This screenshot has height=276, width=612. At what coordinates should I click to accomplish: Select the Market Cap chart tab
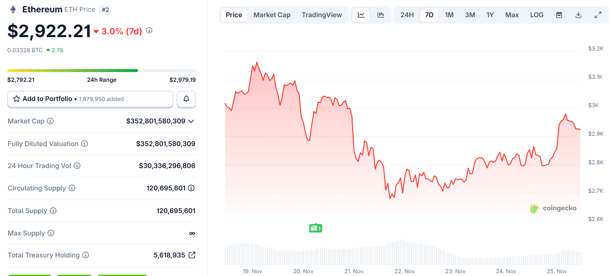[x=272, y=15]
